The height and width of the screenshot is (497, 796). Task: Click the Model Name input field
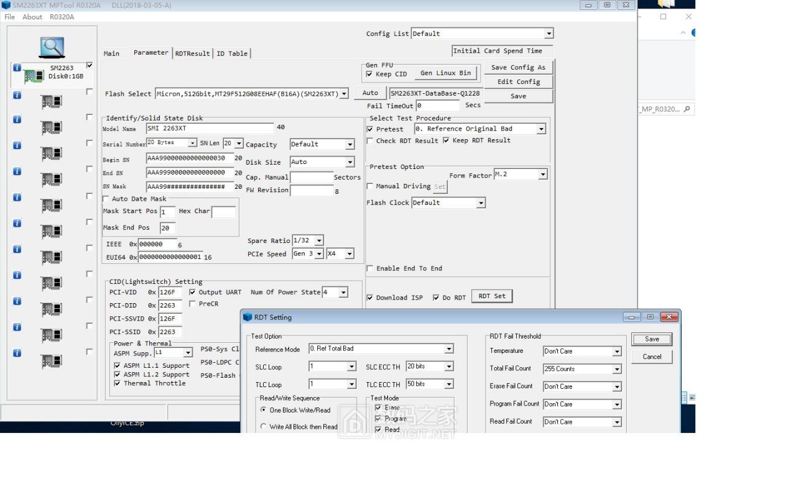[210, 129]
